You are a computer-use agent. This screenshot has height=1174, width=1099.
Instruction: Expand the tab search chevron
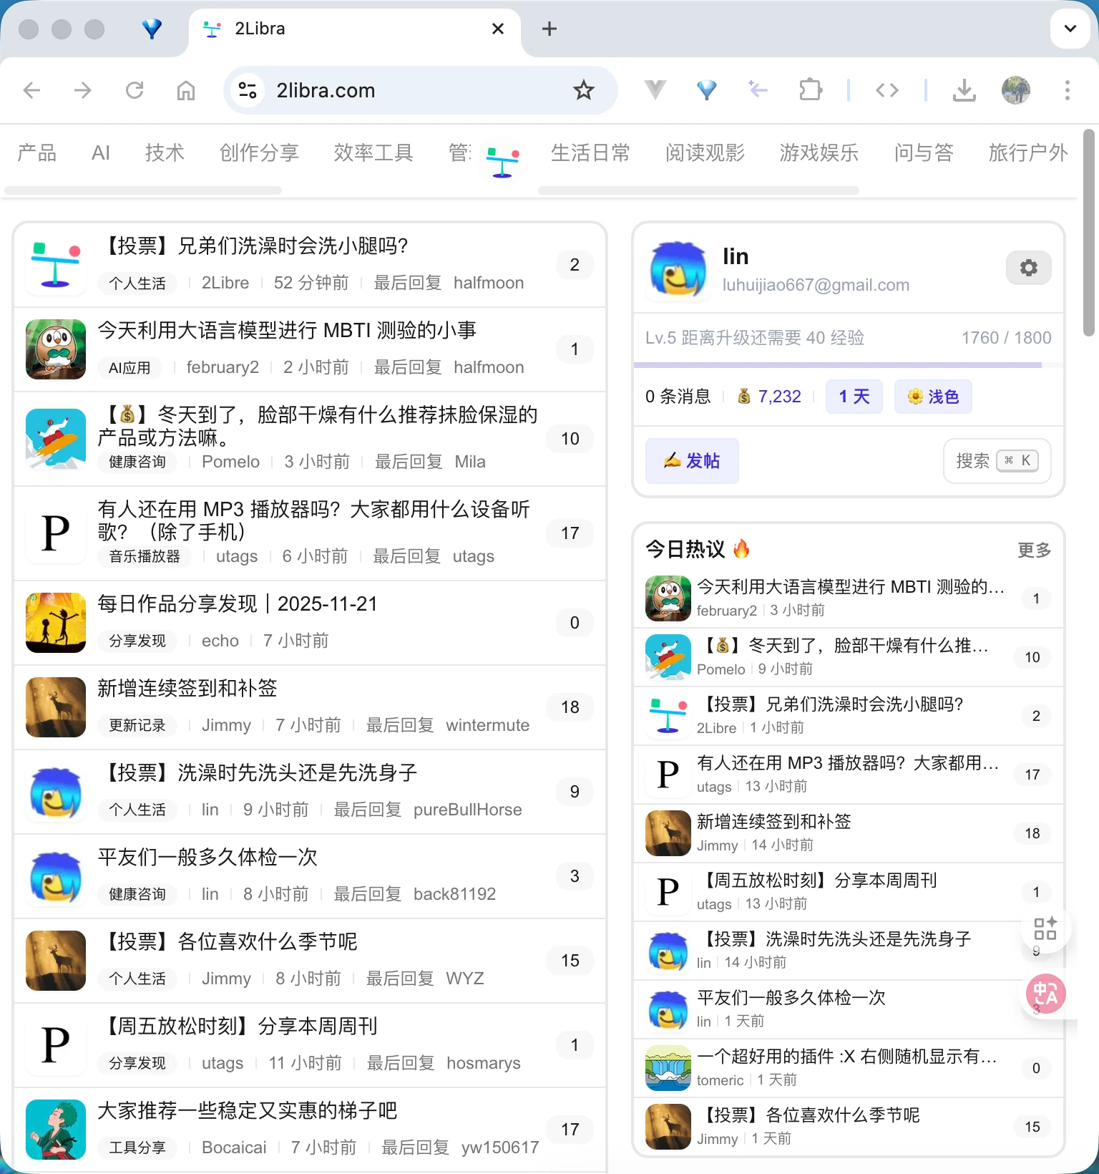point(1070,29)
